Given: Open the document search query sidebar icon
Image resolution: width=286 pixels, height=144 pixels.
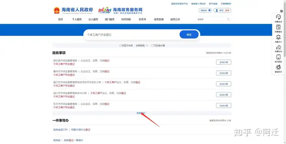Looking at the screenshot, I should pos(278,27).
